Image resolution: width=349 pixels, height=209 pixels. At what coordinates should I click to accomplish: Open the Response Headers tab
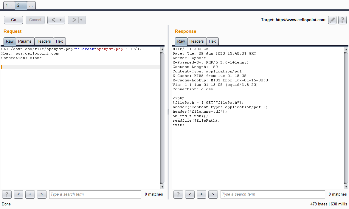click(197, 41)
